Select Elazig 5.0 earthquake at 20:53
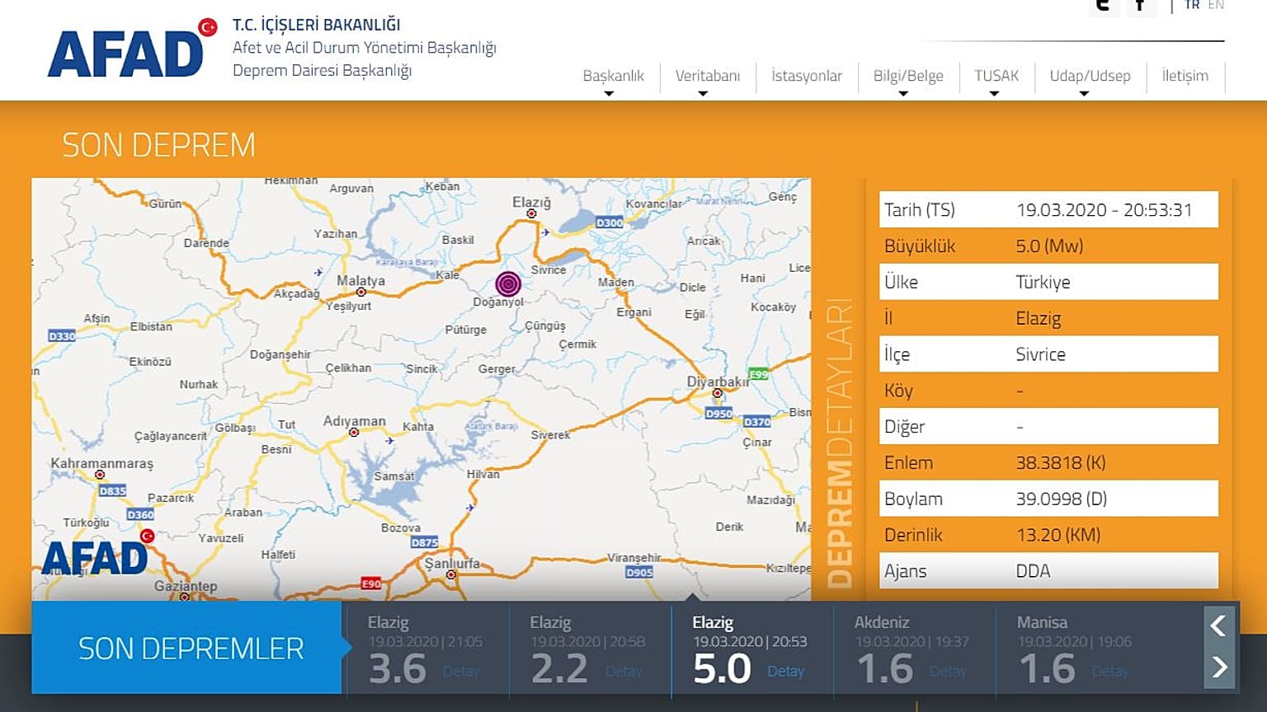Viewport: 1267px width, 712px height. point(751,651)
